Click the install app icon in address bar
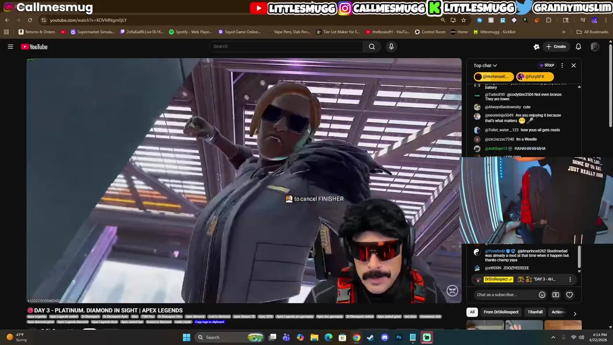Viewport: 613px width, 345px height. pos(453,20)
